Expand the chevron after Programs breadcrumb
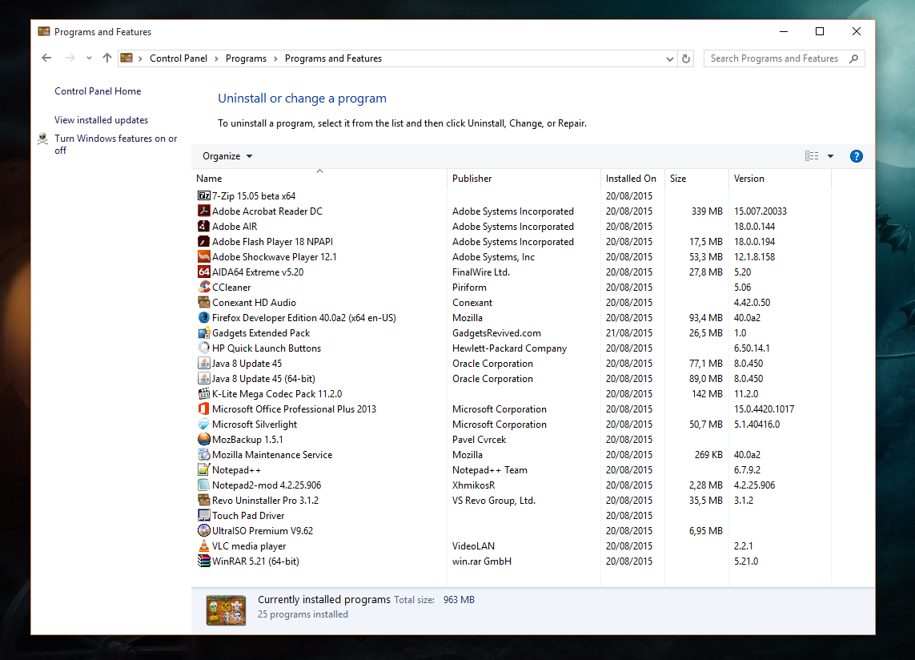 click(275, 58)
